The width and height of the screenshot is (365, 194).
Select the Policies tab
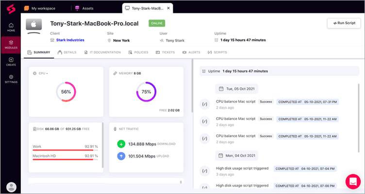click(138, 51)
